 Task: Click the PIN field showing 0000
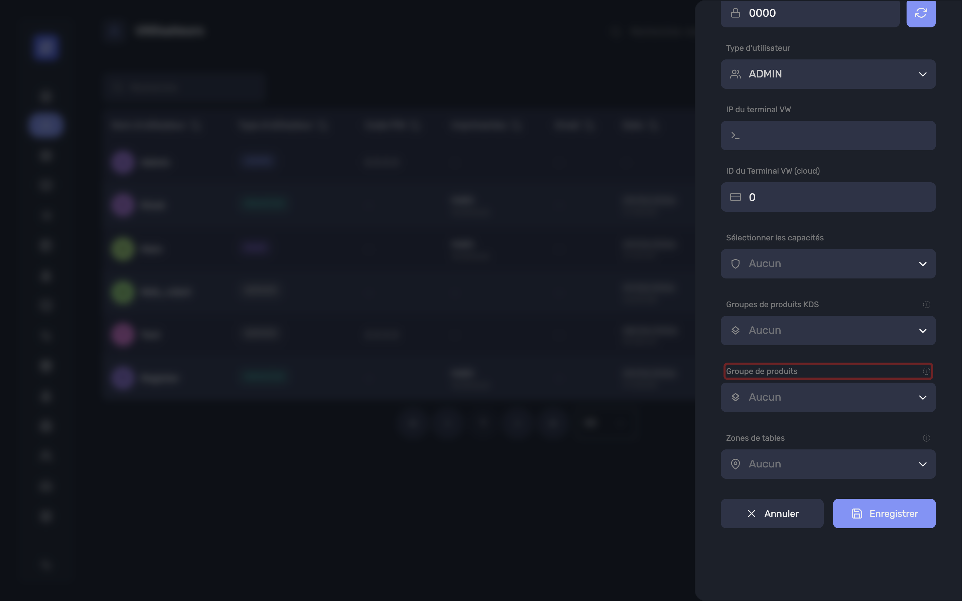tap(810, 13)
